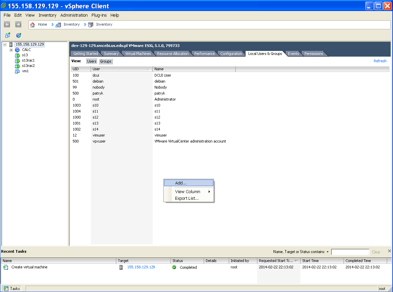Switch to the Resource Allocation tab
Viewport: 393px width, 292px height.
[173, 54]
